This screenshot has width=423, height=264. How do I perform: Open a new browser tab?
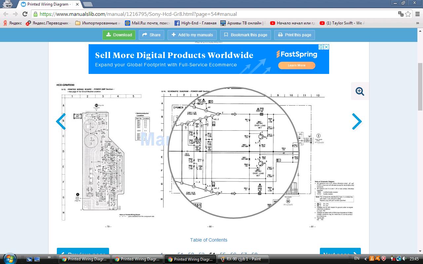tap(87, 4)
